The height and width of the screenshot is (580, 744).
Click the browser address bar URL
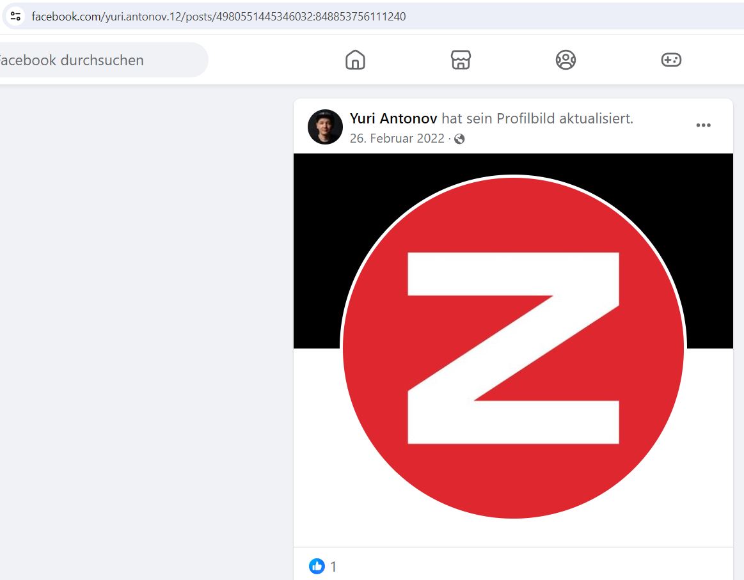(x=219, y=17)
